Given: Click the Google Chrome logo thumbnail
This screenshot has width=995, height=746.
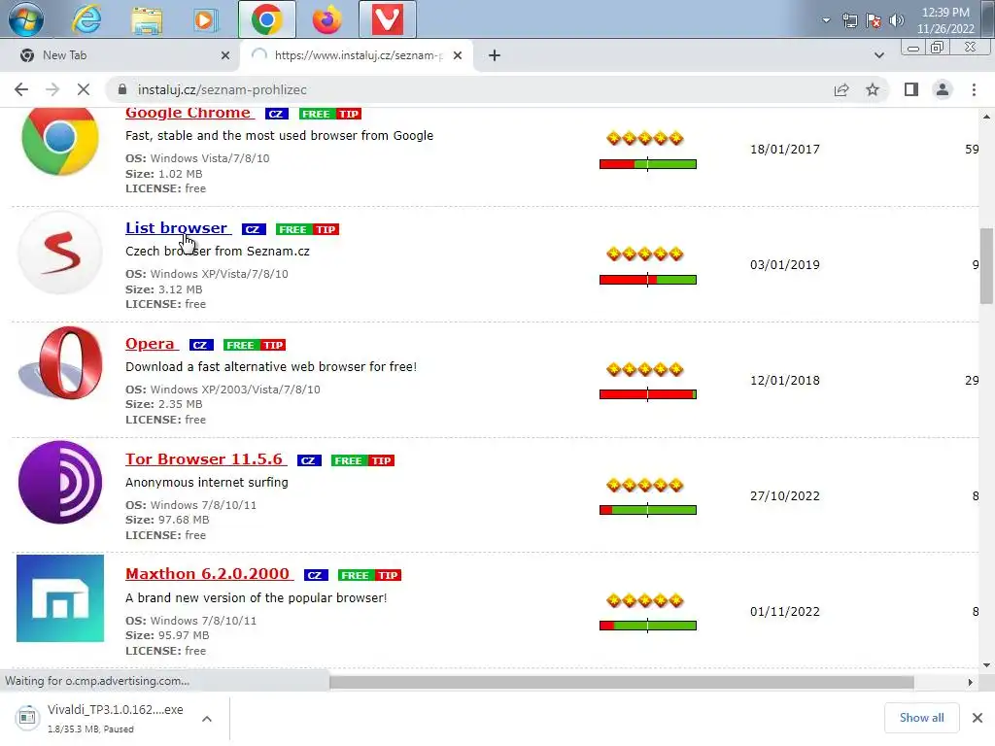Looking at the screenshot, I should [x=59, y=141].
